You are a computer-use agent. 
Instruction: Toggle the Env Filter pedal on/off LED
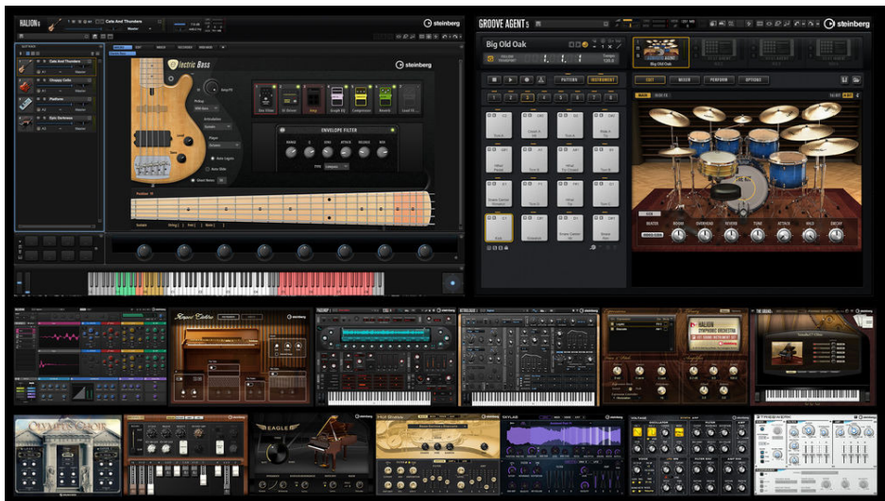[274, 88]
